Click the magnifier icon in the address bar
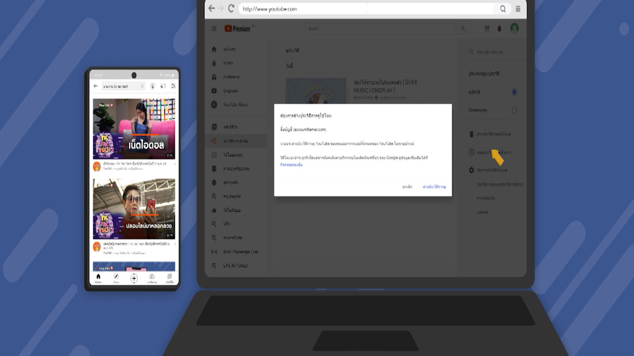This screenshot has width=634, height=356. (x=503, y=9)
